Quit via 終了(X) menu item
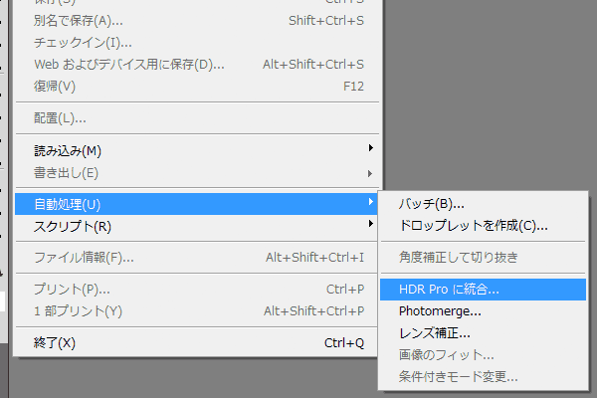597x398 pixels. 197,342
